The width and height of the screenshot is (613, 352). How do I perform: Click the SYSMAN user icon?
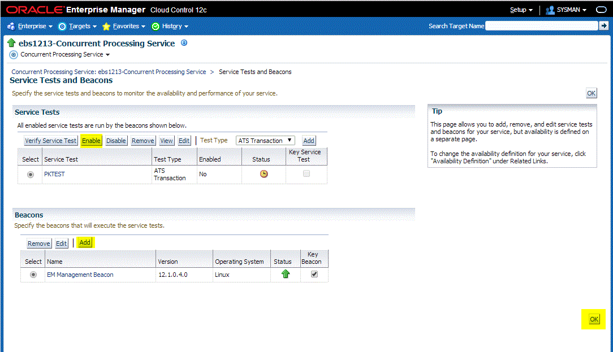[550, 10]
